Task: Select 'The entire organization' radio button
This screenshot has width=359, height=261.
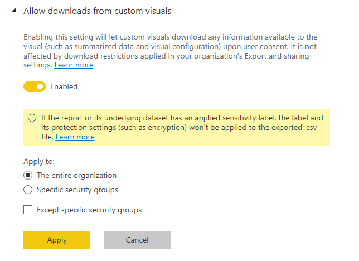Action: pyautogui.click(x=28, y=175)
